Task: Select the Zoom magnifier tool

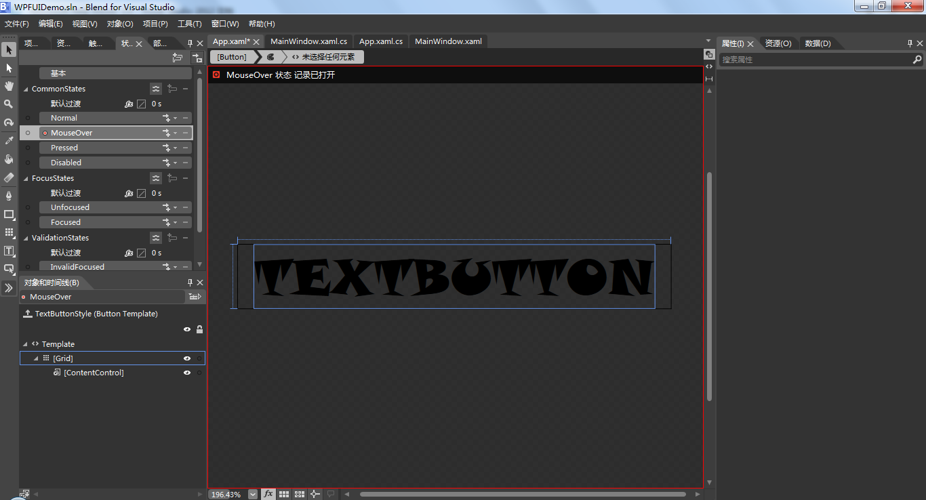Action: coord(9,104)
